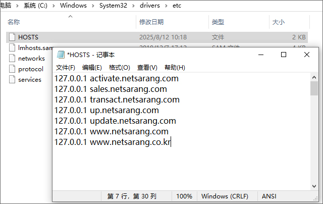The height and width of the screenshot is (204, 323).
Task: Minimize the HOSTS Notepad window
Action: click(x=261, y=55)
